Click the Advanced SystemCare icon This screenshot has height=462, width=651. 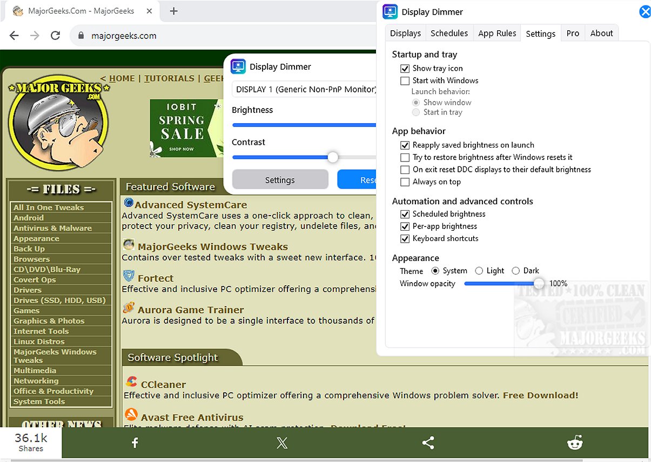point(129,203)
